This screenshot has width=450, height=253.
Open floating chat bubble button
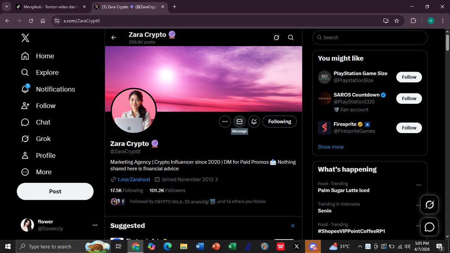pyautogui.click(x=429, y=227)
